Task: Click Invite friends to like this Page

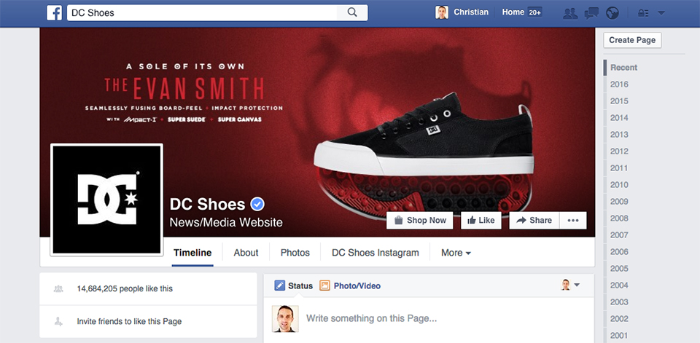Action: point(129,321)
